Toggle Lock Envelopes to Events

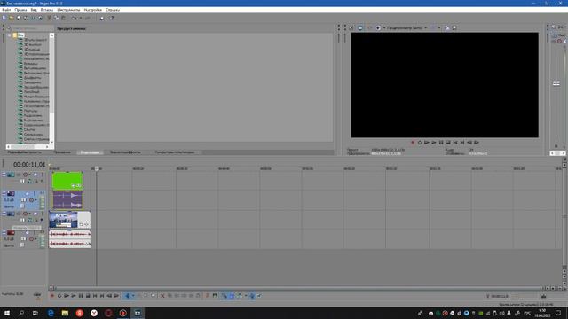(252, 296)
